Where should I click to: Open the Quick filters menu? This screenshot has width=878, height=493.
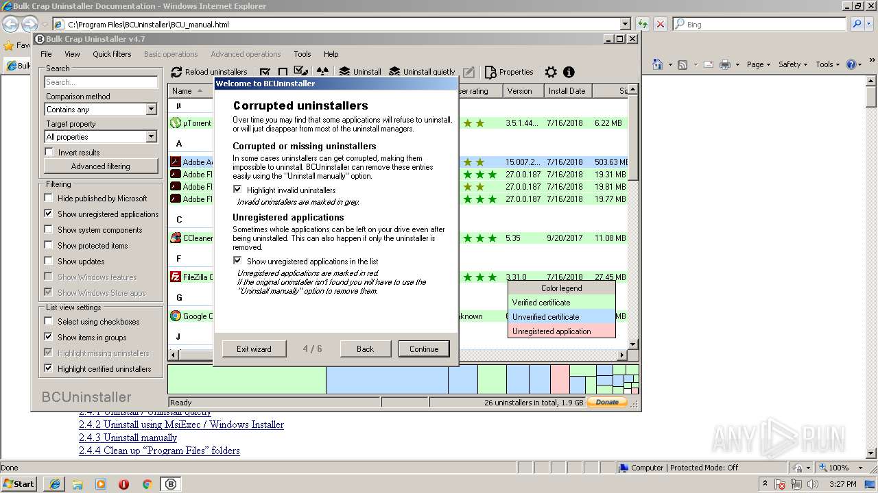pos(112,54)
